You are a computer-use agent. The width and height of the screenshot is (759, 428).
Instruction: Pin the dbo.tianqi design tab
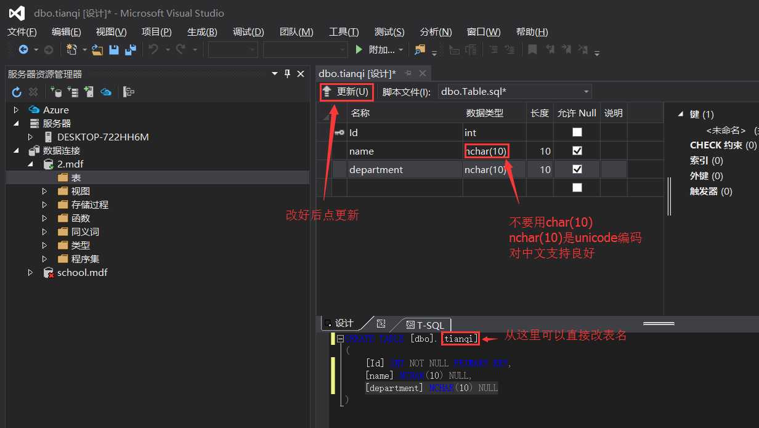click(408, 74)
